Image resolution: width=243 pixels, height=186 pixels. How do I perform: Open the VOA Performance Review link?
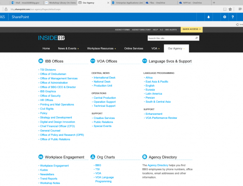[x=161, y=118]
